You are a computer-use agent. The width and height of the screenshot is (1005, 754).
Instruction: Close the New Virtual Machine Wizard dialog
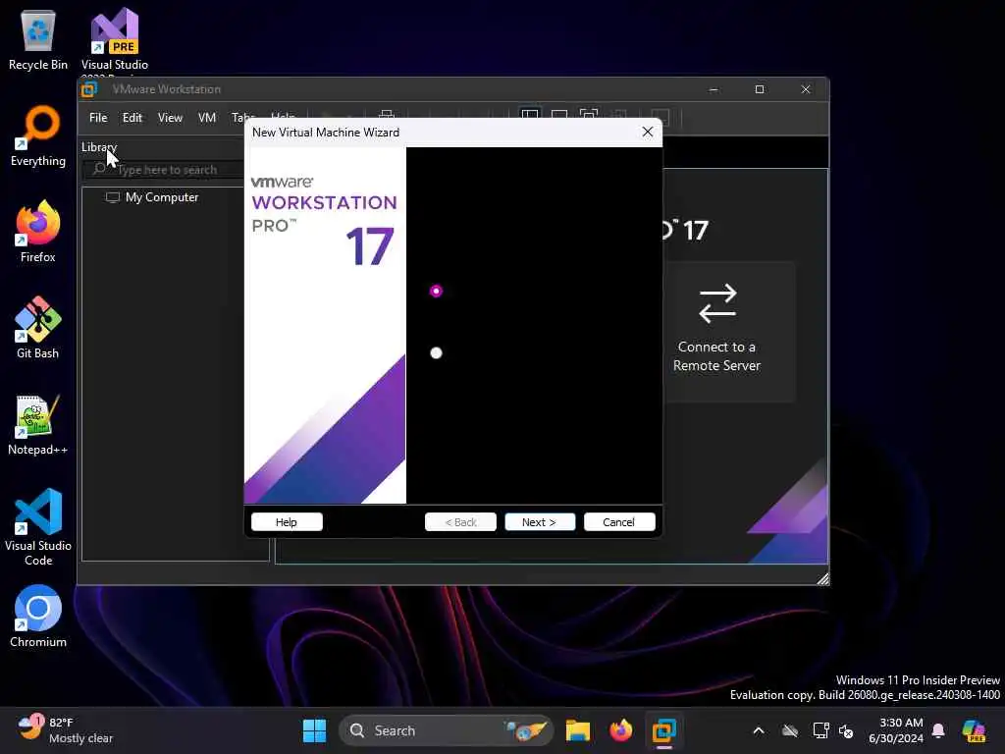pyautogui.click(x=648, y=132)
